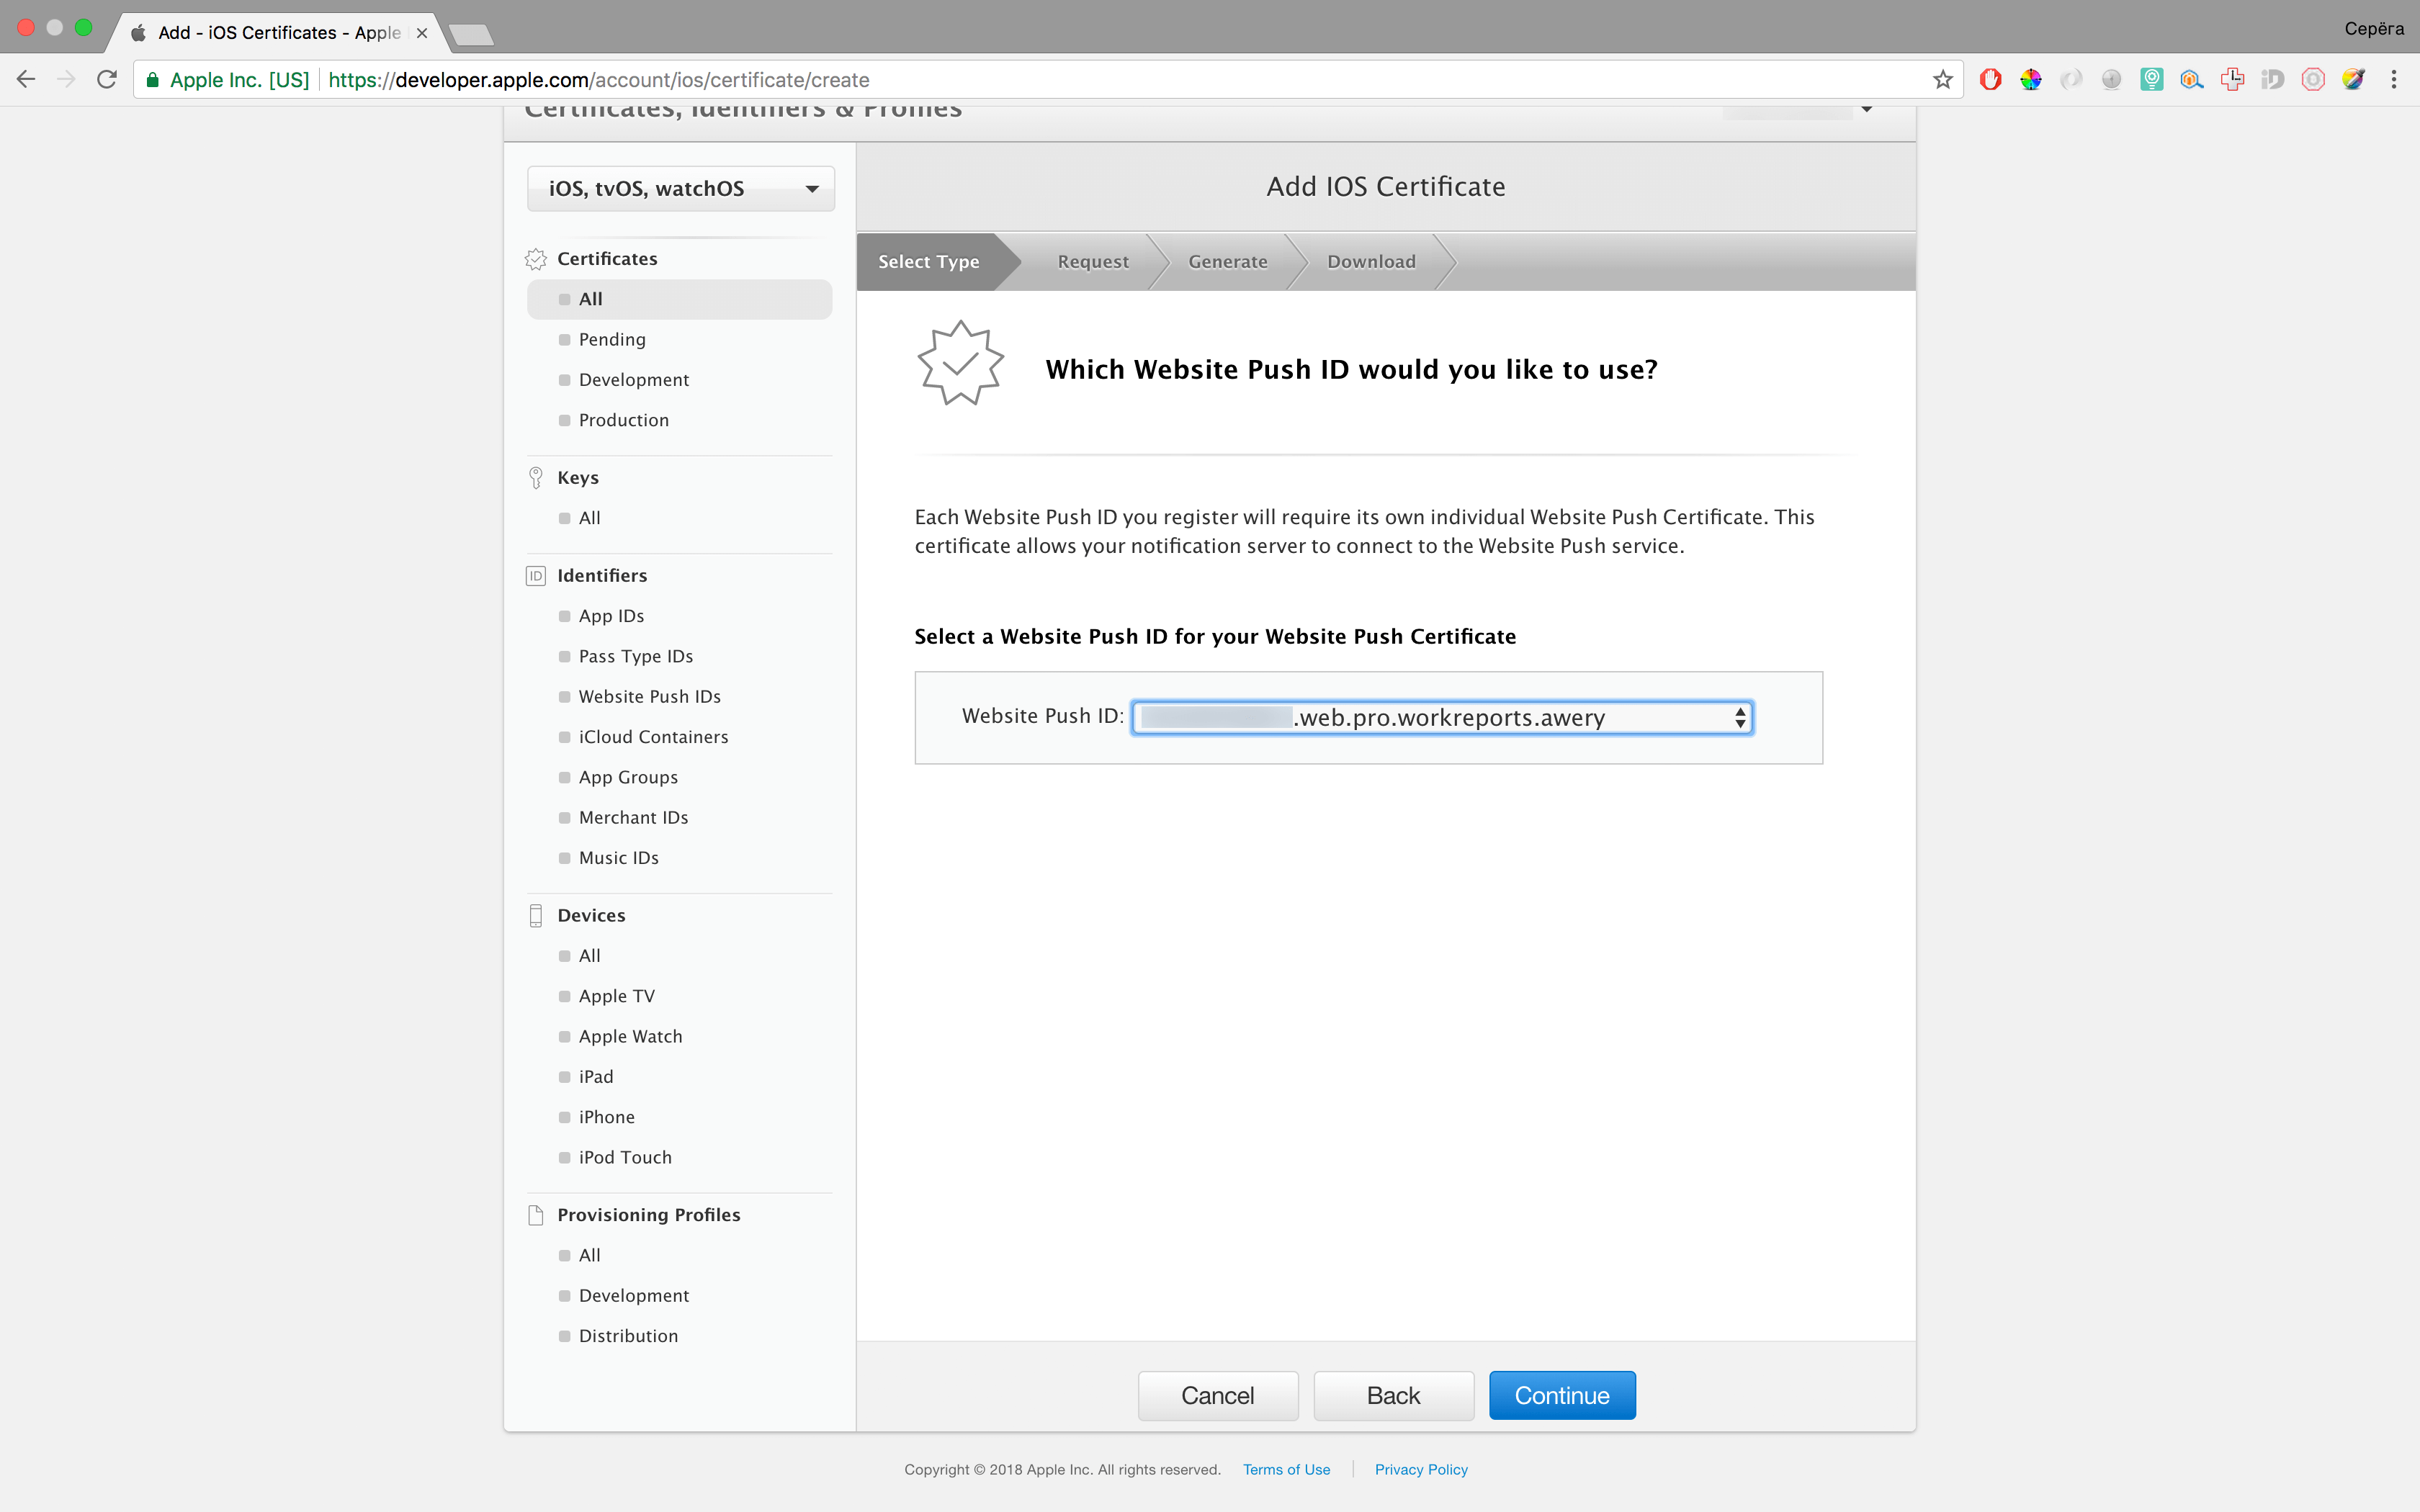The height and width of the screenshot is (1512, 2420).
Task: Open Website Push IDs in sidebar
Action: click(649, 696)
